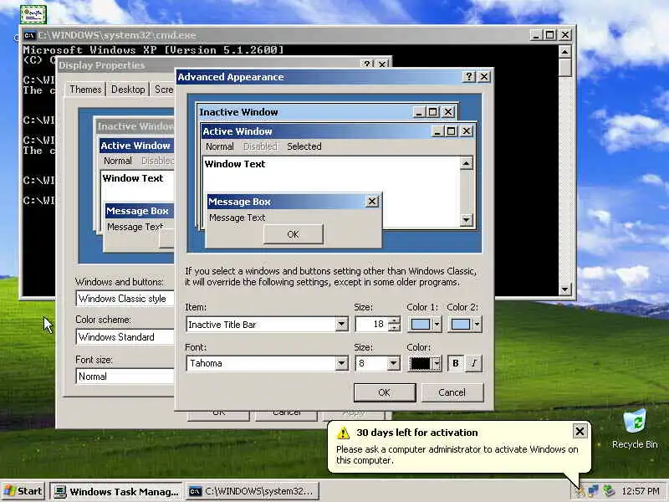669x502 pixels.
Task: Click the network connection tray icon
Action: click(x=594, y=491)
